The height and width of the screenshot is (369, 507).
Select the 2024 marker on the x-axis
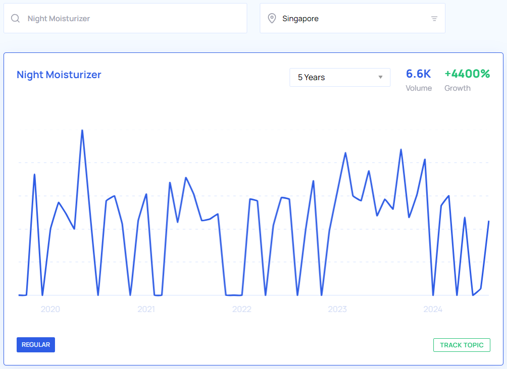(433, 309)
